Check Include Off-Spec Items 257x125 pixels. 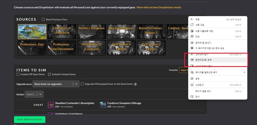click(18, 74)
